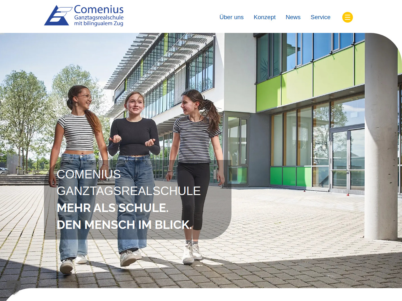The height and width of the screenshot is (301, 402).
Task: Click the fingerprint cookie settings icon
Action: [x=14, y=288]
